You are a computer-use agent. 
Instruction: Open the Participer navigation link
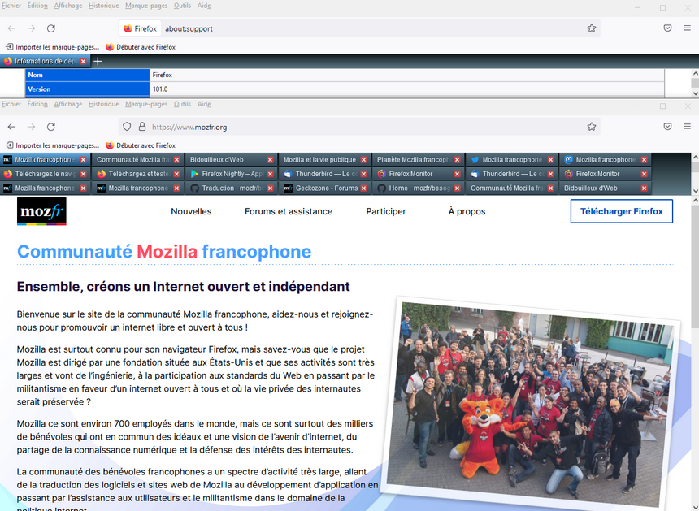coord(386,211)
